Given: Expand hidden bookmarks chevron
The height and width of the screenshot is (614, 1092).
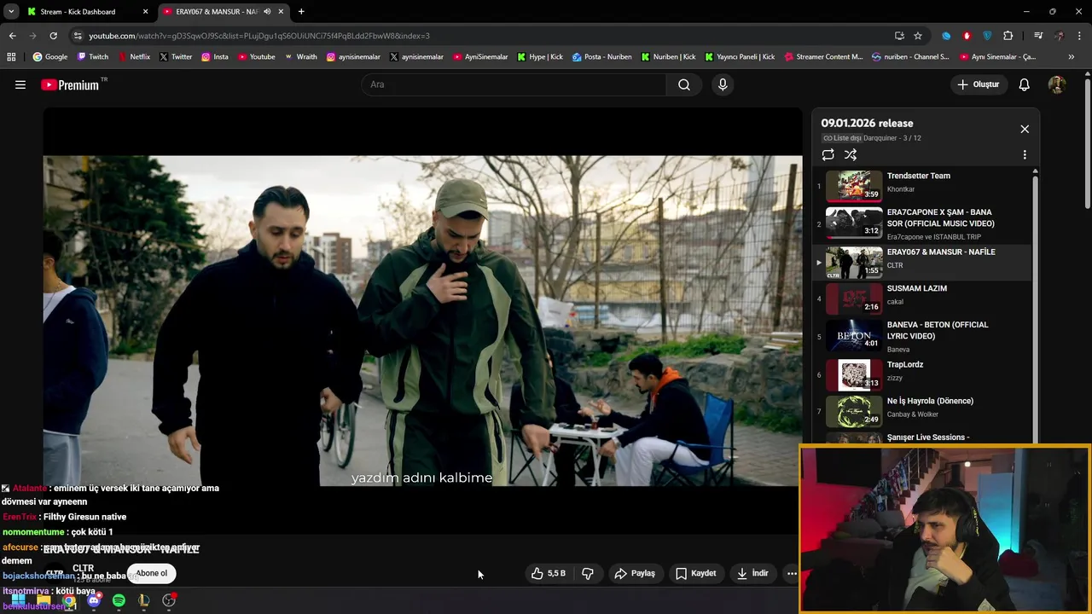Looking at the screenshot, I should [1072, 57].
